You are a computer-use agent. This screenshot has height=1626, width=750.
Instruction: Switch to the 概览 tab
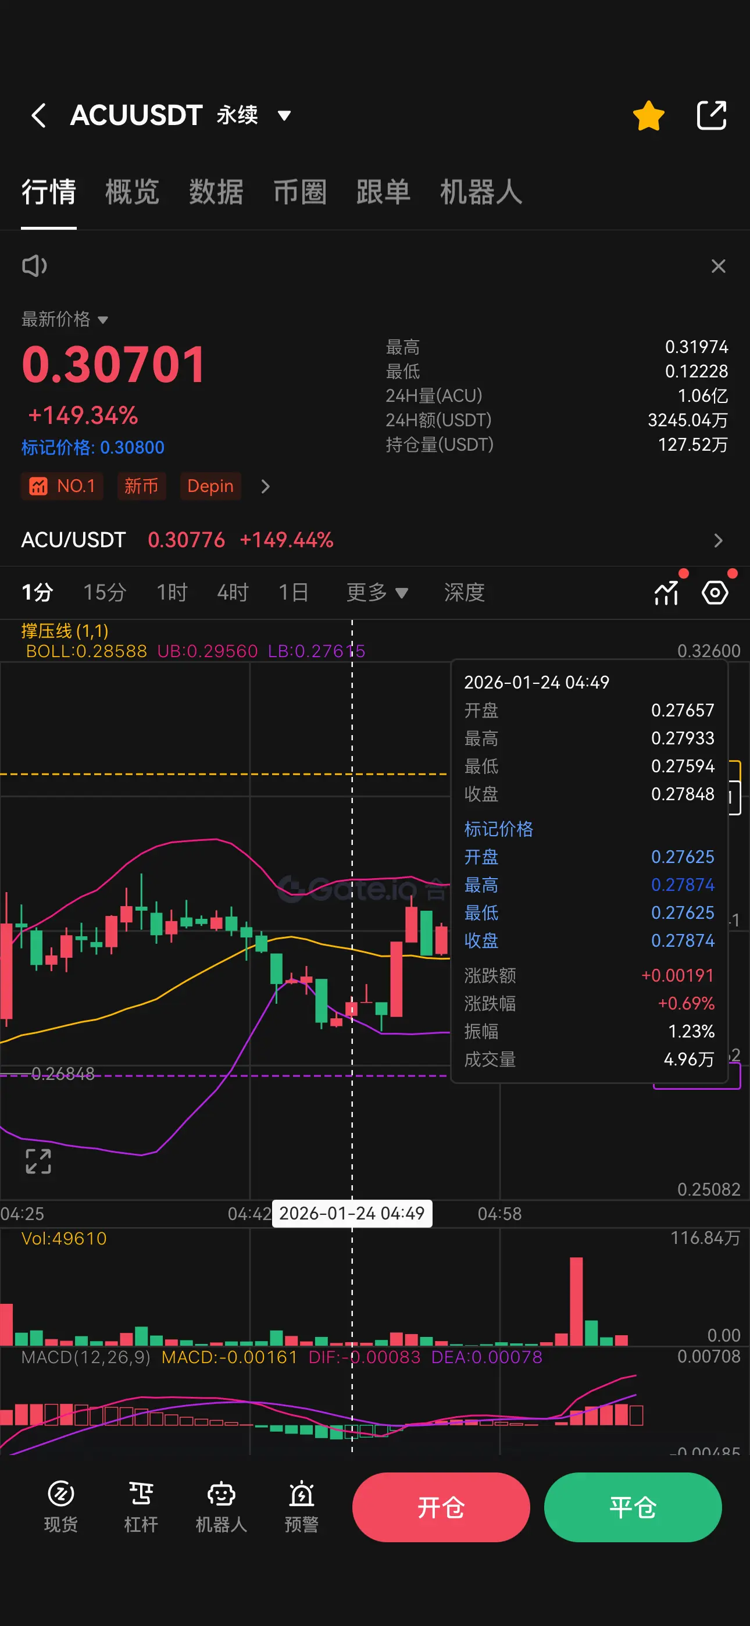pyautogui.click(x=132, y=192)
